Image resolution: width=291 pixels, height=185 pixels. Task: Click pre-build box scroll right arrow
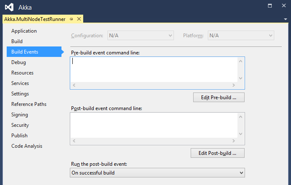pyautogui.click(x=234, y=85)
